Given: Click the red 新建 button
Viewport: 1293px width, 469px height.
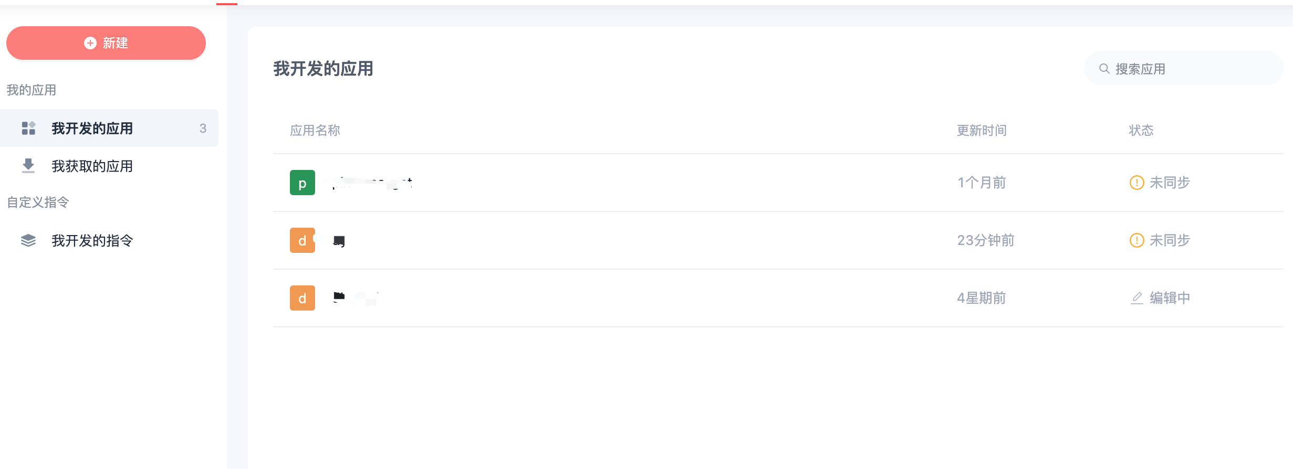Looking at the screenshot, I should pos(106,43).
